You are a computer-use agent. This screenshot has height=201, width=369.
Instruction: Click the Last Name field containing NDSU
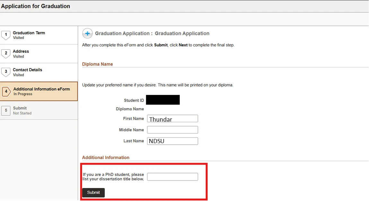(172, 141)
